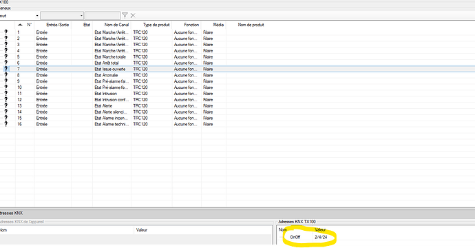
Task: Click the question mark icon of channel 12
Action: tap(6, 99)
